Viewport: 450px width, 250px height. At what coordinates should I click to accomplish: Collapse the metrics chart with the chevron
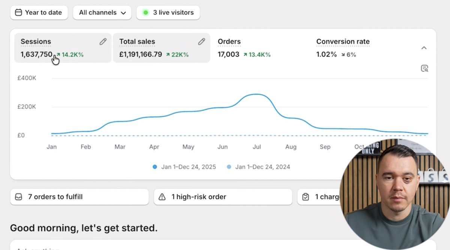point(424,48)
